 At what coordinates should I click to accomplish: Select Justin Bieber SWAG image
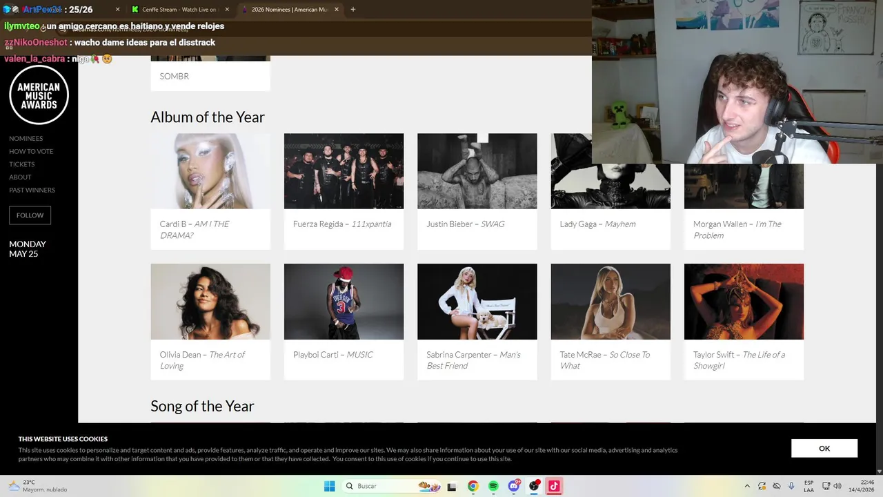point(477,171)
